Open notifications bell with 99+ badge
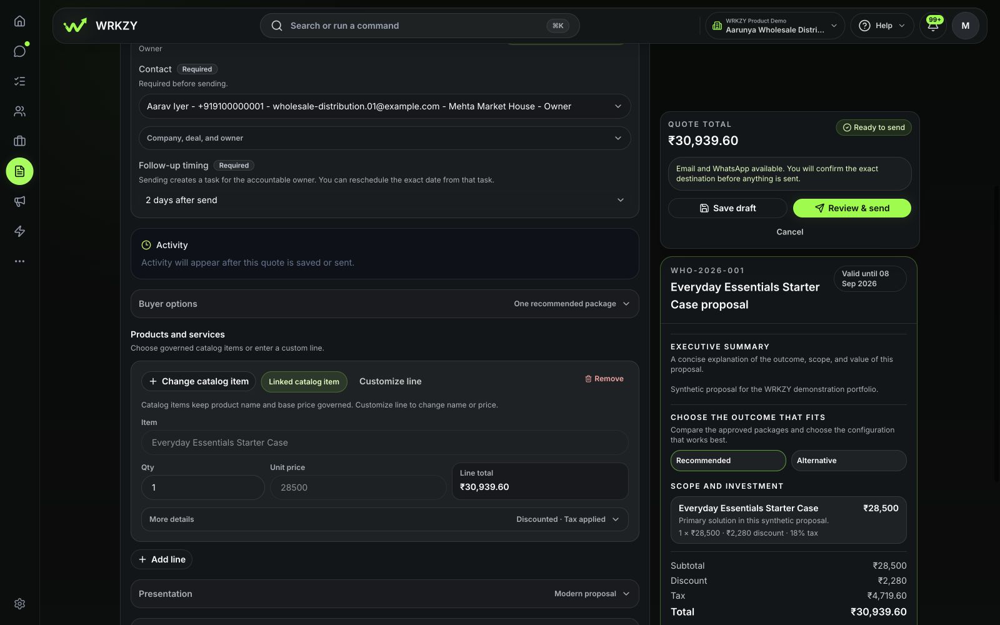This screenshot has height=625, width=1000. pos(932,26)
